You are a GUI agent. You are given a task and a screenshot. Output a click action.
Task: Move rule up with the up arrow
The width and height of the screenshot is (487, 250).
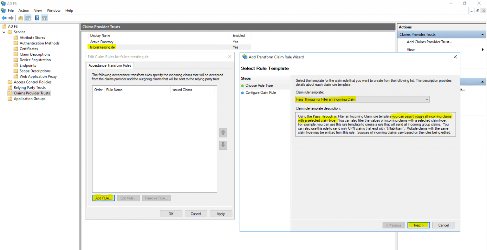[223, 133]
